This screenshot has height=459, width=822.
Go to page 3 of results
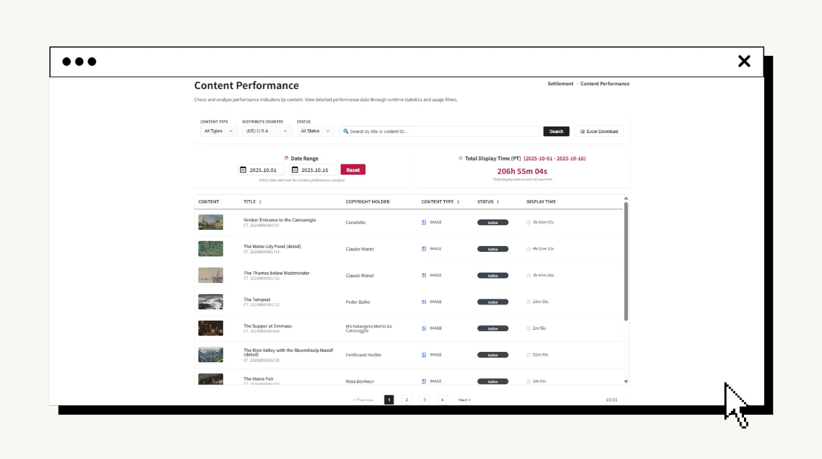pyautogui.click(x=424, y=400)
